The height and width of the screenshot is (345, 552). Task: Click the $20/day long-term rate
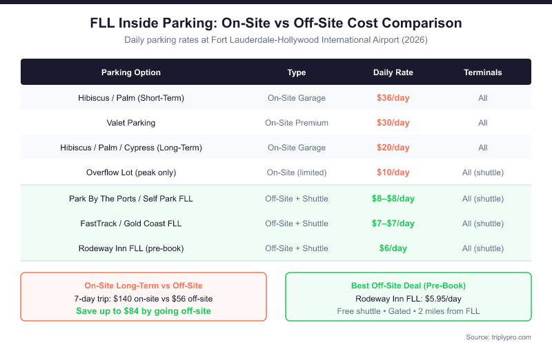pyautogui.click(x=393, y=148)
